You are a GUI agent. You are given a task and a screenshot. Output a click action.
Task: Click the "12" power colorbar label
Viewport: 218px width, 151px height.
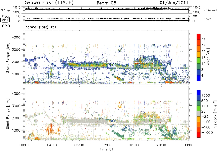[x=203, y=64]
